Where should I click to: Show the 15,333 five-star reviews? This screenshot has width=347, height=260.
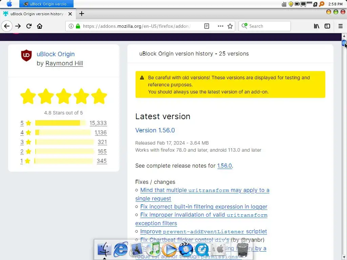coord(98,123)
